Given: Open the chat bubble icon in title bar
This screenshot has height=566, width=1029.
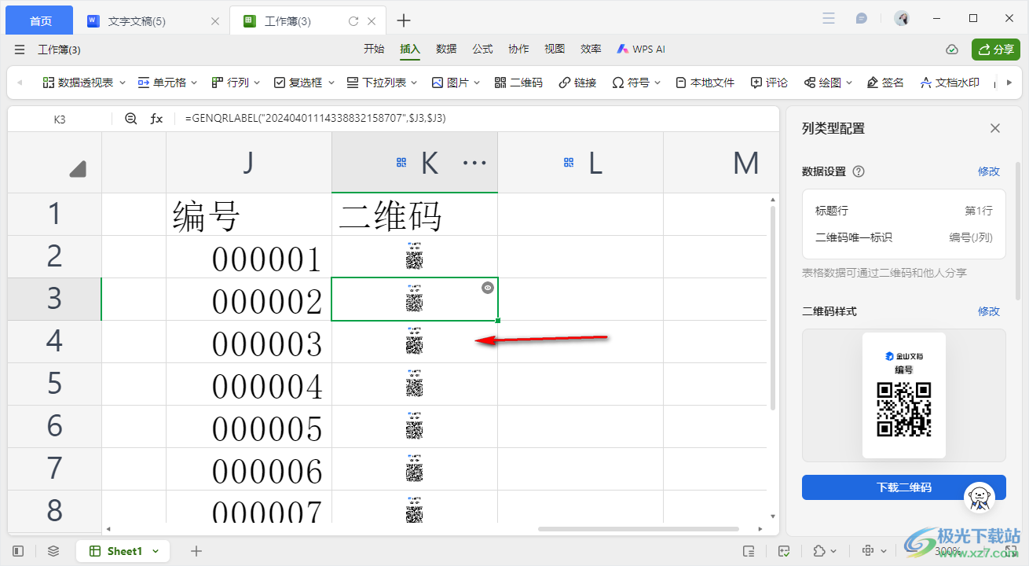Looking at the screenshot, I should coord(862,18).
